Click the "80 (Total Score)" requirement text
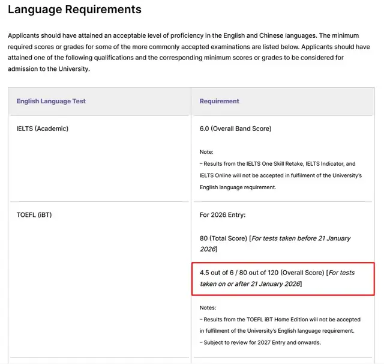The image size is (384, 364). [223, 238]
